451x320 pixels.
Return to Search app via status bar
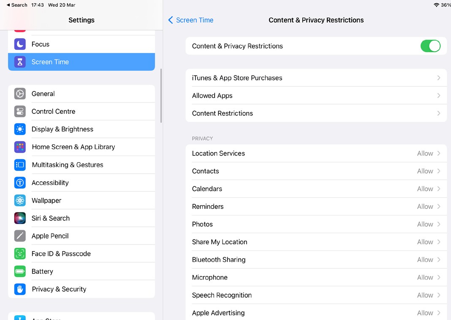17,5
